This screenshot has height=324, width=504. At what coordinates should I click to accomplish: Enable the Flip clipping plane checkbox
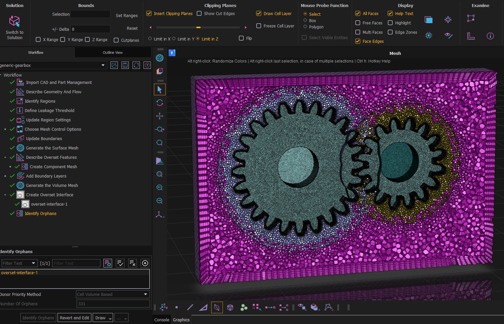pyautogui.click(x=241, y=38)
